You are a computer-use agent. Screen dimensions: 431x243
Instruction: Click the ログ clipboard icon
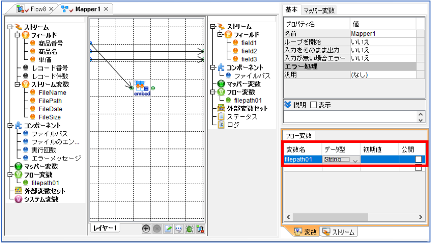[221, 125]
